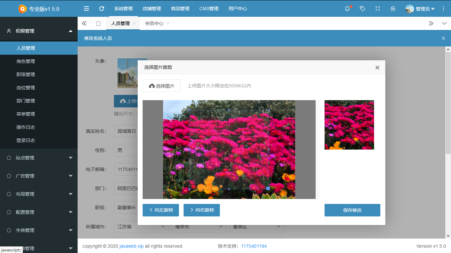The image size is (451, 253).
Task: Click the 电子邮箱 input field
Action: 126,169
